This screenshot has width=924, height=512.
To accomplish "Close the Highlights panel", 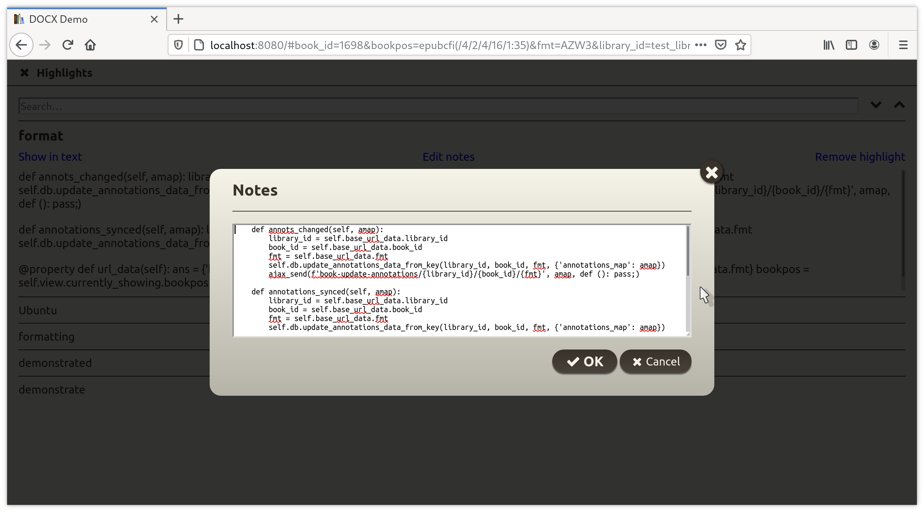I will 25,73.
